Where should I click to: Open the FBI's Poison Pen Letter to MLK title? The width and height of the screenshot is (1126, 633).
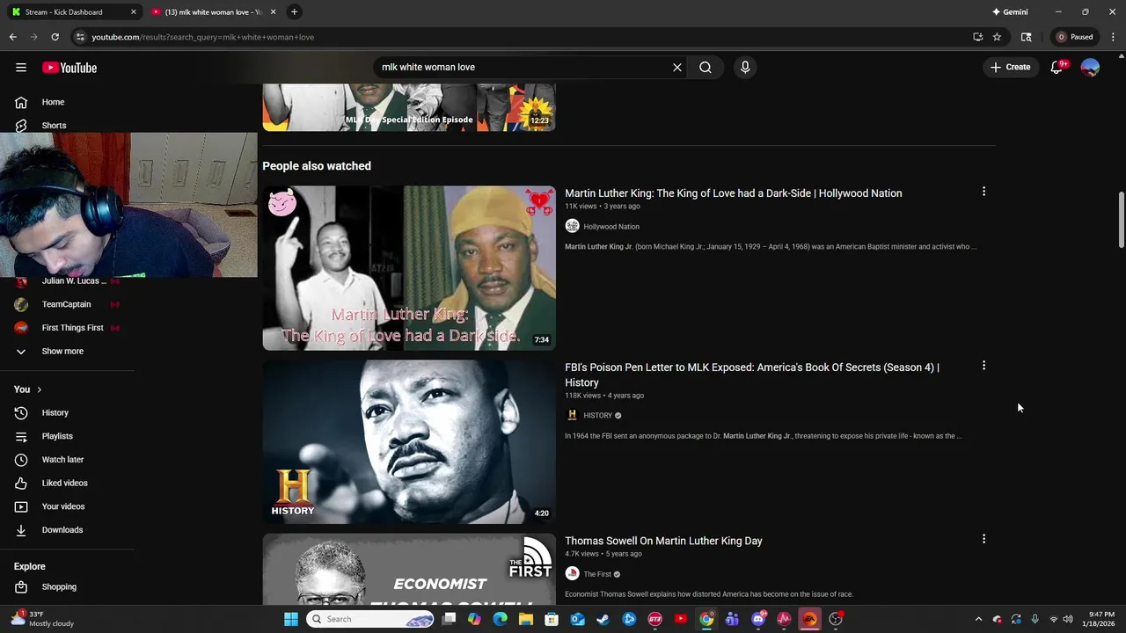tap(752, 375)
